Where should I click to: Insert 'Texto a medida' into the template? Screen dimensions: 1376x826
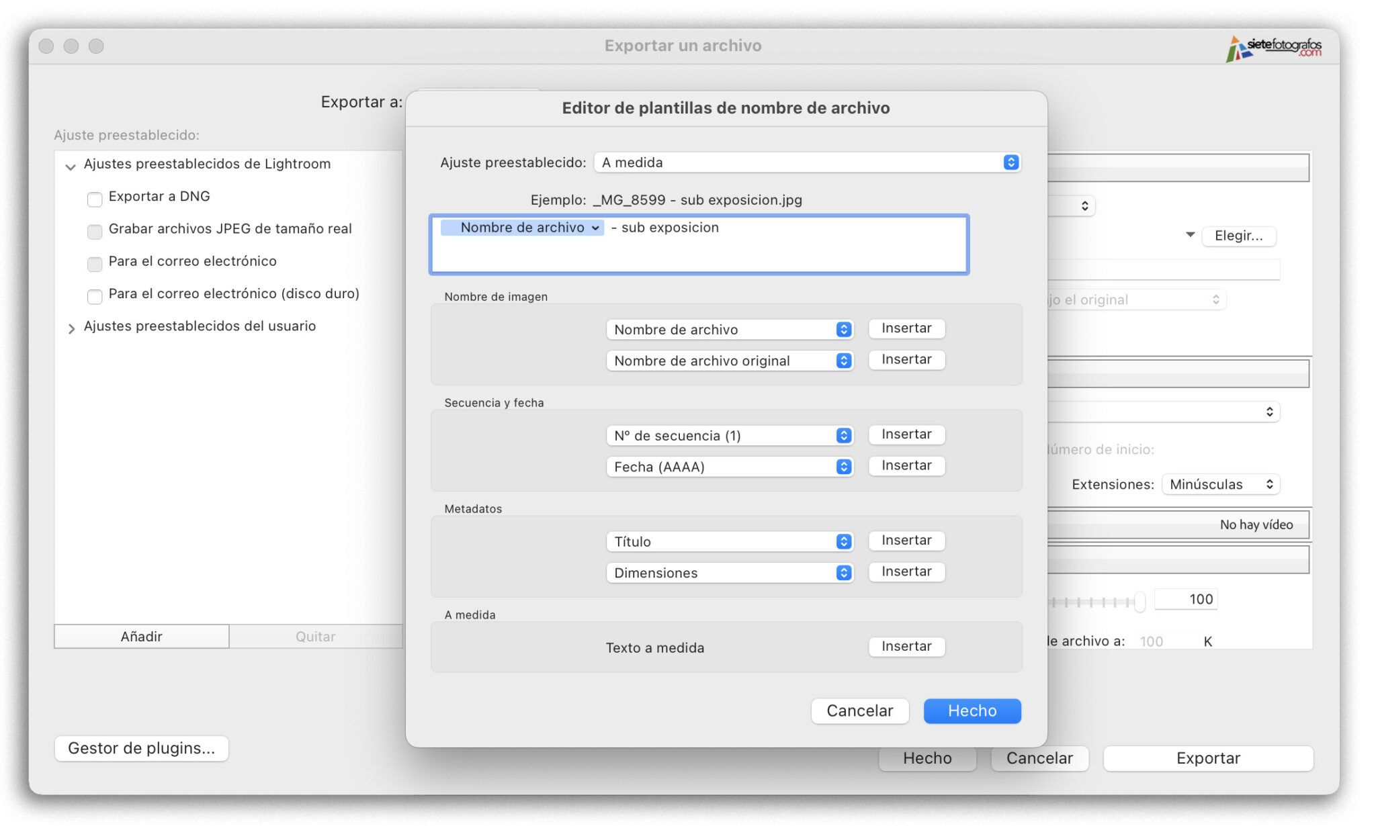coord(906,646)
